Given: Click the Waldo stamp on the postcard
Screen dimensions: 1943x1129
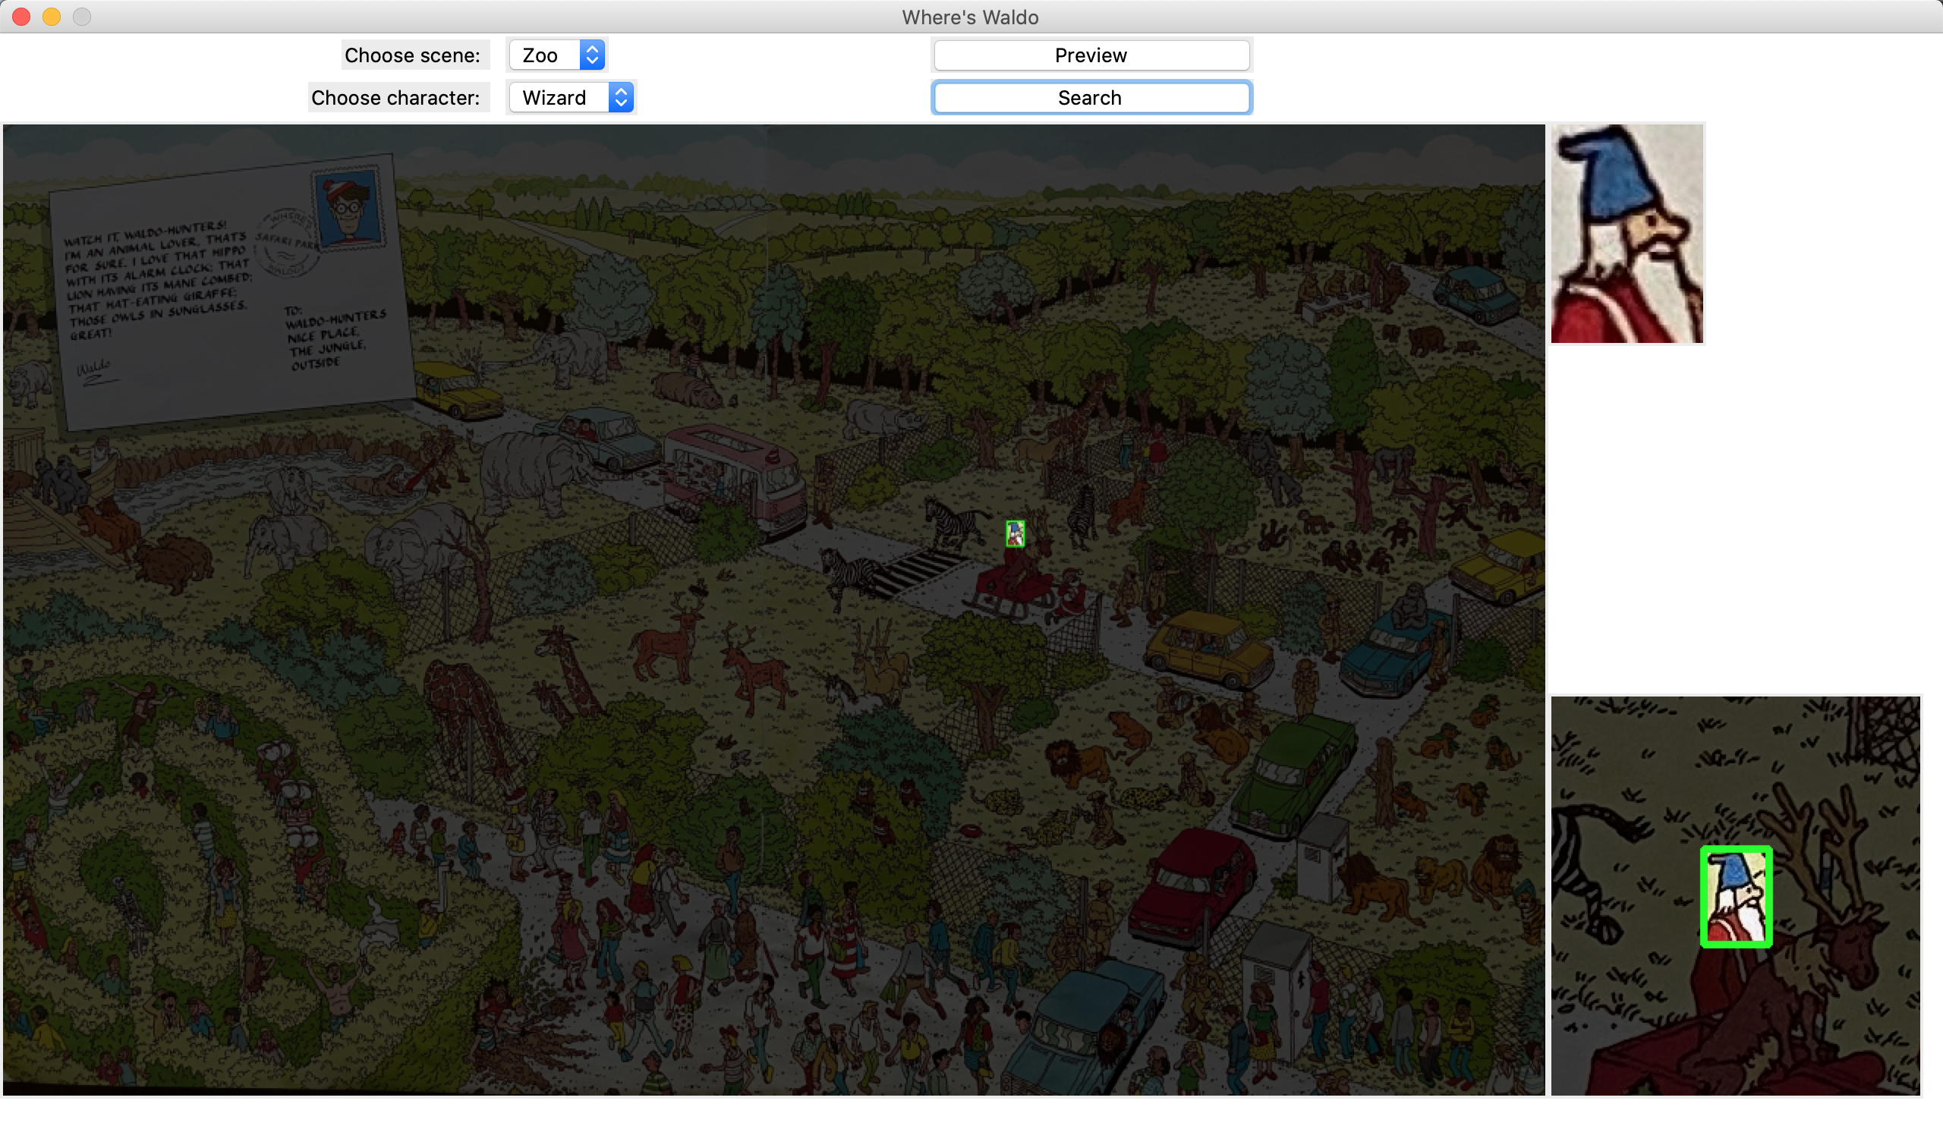Looking at the screenshot, I should (x=348, y=209).
